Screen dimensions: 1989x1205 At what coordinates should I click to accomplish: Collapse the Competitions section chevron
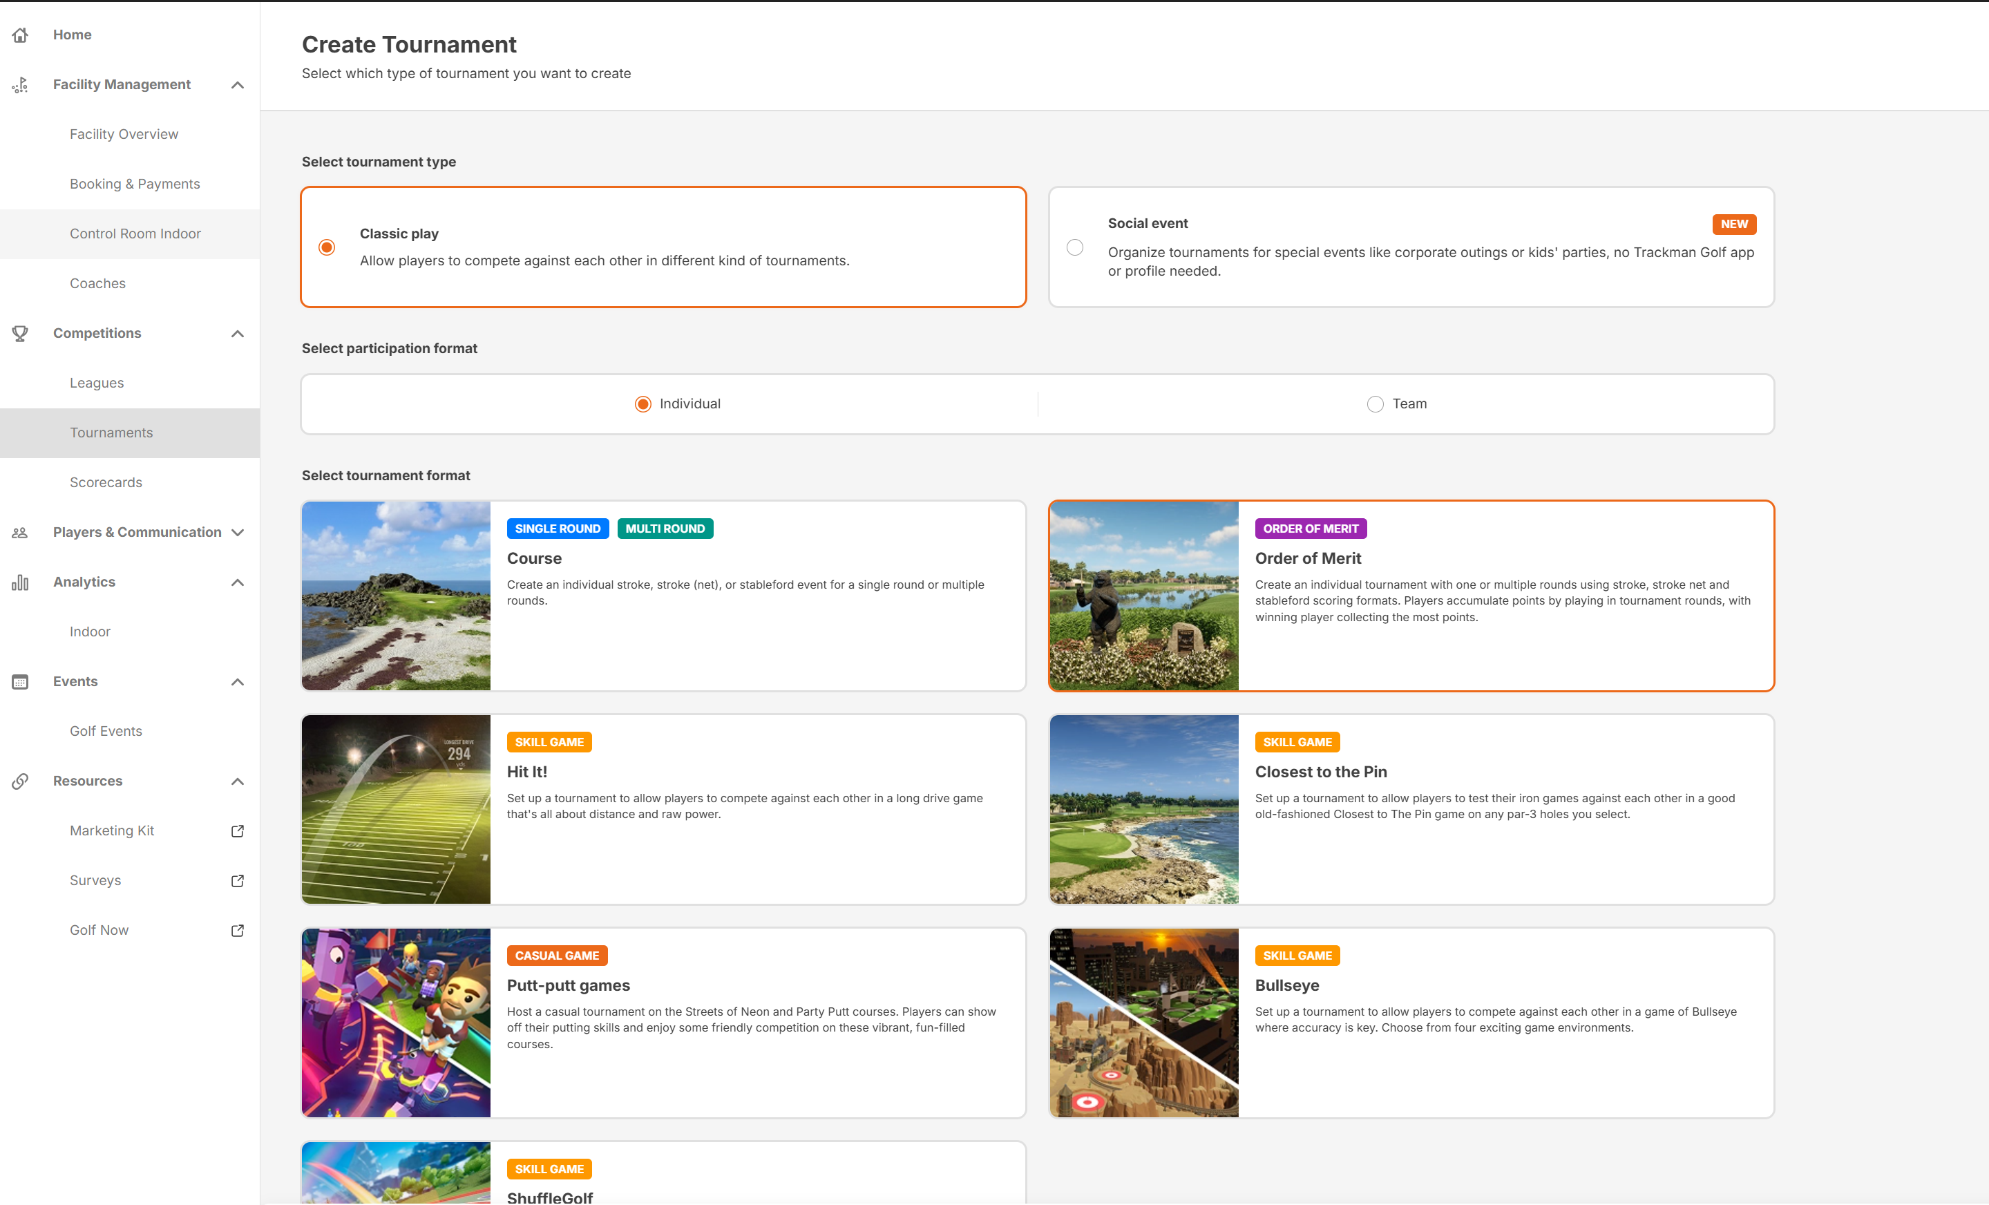(238, 333)
